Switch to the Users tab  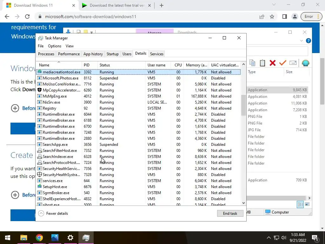pos(127,54)
